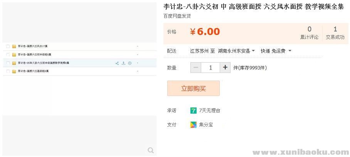Click the quantity input field
Viewport: 350px width, 157px height.
tap(211, 68)
